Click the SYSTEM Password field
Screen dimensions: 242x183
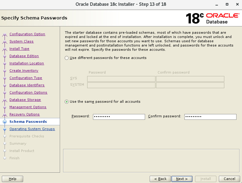coord(121,85)
